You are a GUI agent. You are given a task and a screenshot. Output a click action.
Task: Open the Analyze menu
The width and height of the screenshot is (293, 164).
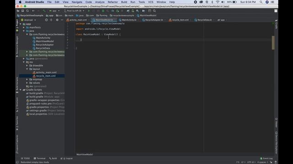click(x=100, y=2)
